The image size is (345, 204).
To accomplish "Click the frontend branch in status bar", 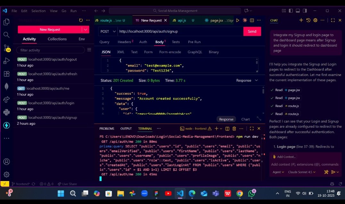I will click(21, 184).
